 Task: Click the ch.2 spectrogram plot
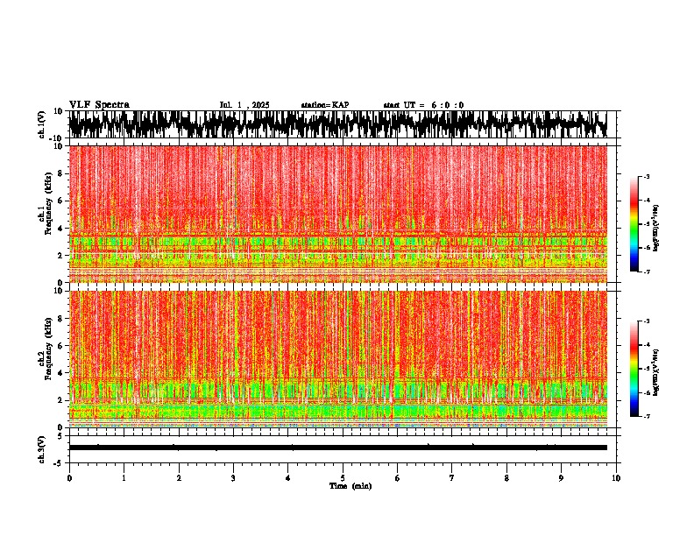coord(337,359)
